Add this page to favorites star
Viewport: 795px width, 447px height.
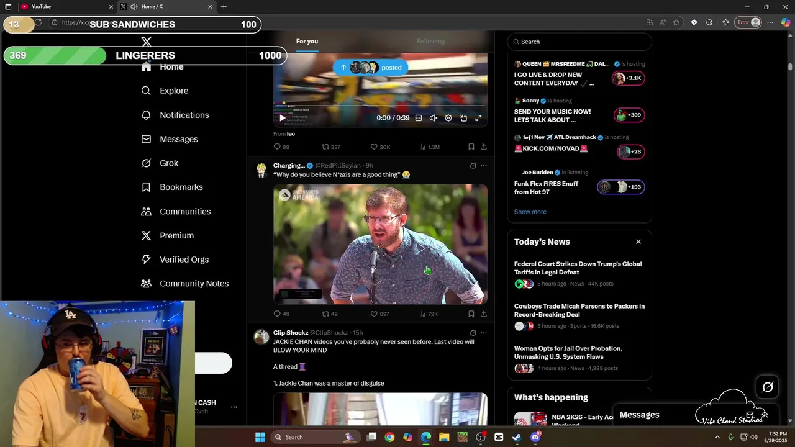coord(676,22)
